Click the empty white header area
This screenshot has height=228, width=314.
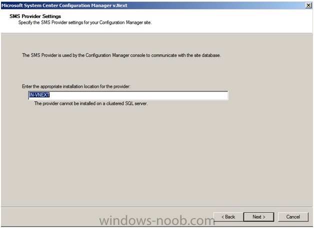[230, 20]
